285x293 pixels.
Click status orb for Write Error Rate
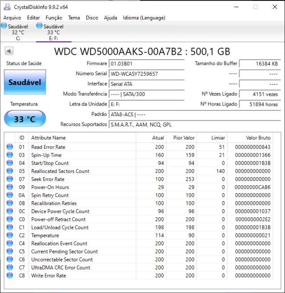(10, 276)
